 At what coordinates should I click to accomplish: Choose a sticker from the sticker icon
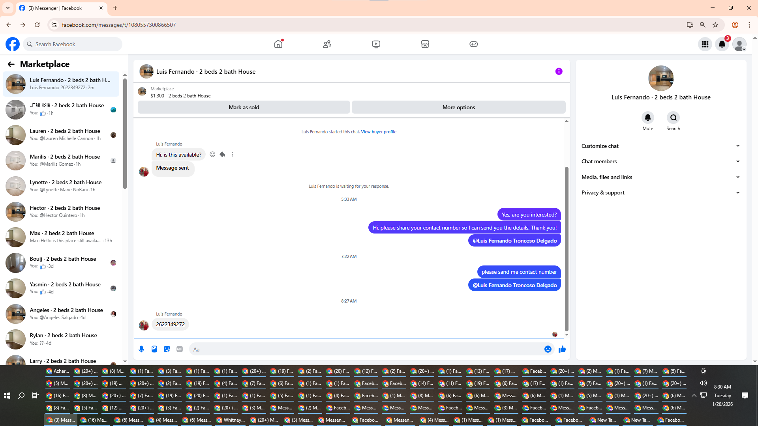(167, 349)
